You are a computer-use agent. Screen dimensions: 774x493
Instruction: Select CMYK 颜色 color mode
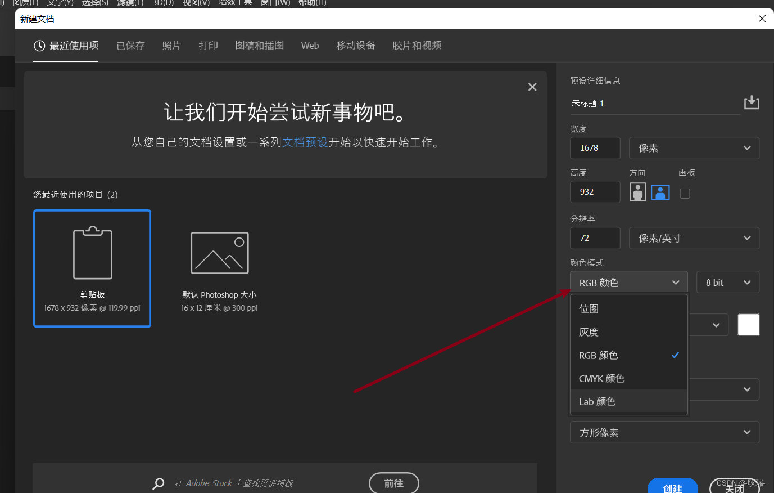[601, 378]
